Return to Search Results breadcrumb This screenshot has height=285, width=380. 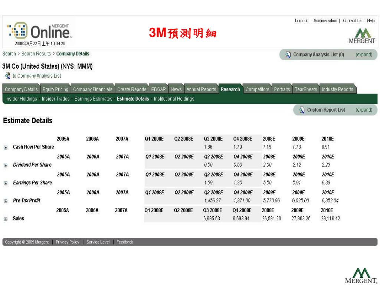pyautogui.click(x=36, y=54)
